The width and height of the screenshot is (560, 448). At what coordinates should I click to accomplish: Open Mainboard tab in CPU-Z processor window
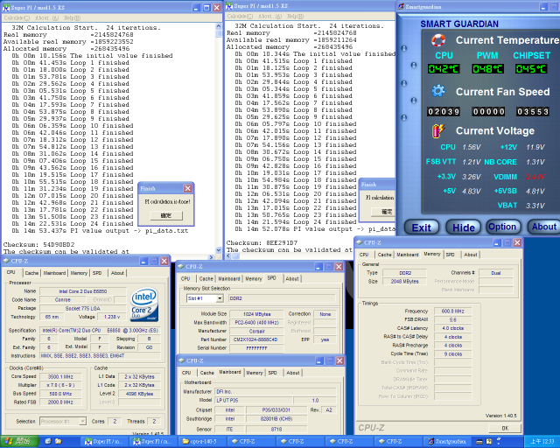(54, 273)
